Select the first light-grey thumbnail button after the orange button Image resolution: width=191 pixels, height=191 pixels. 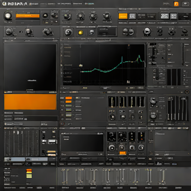click(132, 16)
